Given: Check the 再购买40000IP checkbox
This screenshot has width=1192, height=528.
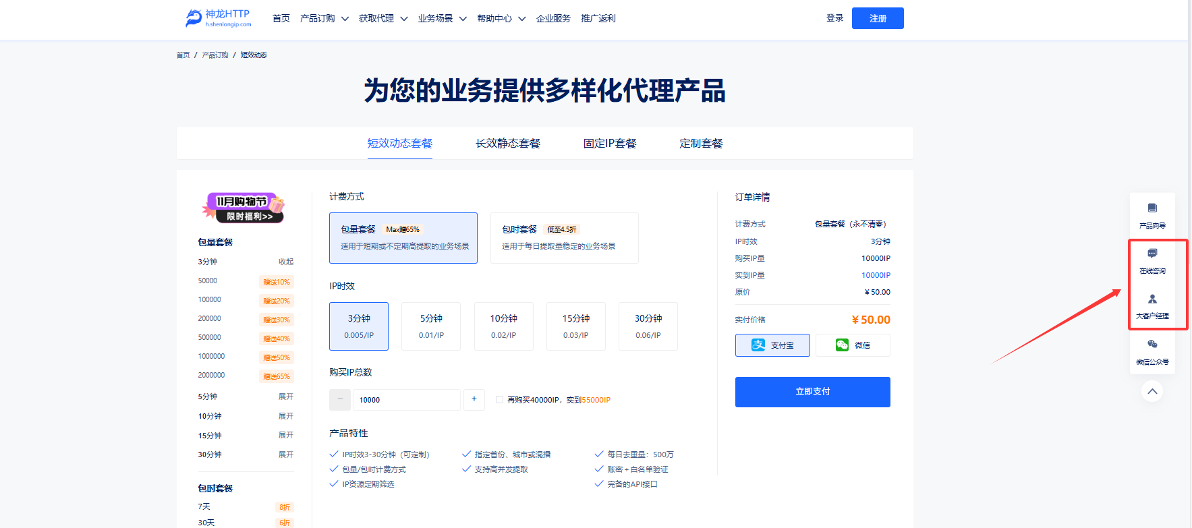Looking at the screenshot, I should click(499, 400).
